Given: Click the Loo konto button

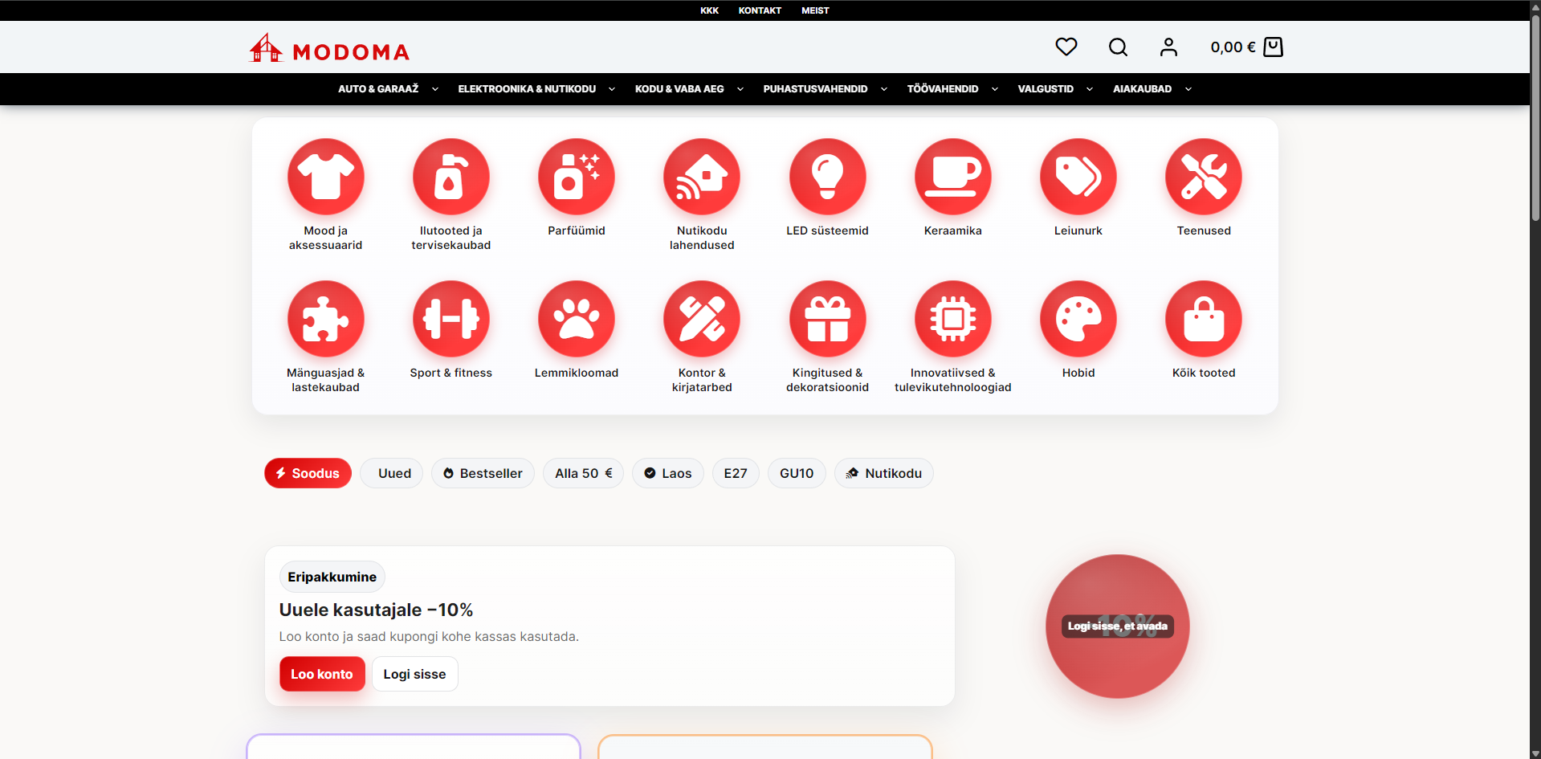Looking at the screenshot, I should [x=322, y=674].
